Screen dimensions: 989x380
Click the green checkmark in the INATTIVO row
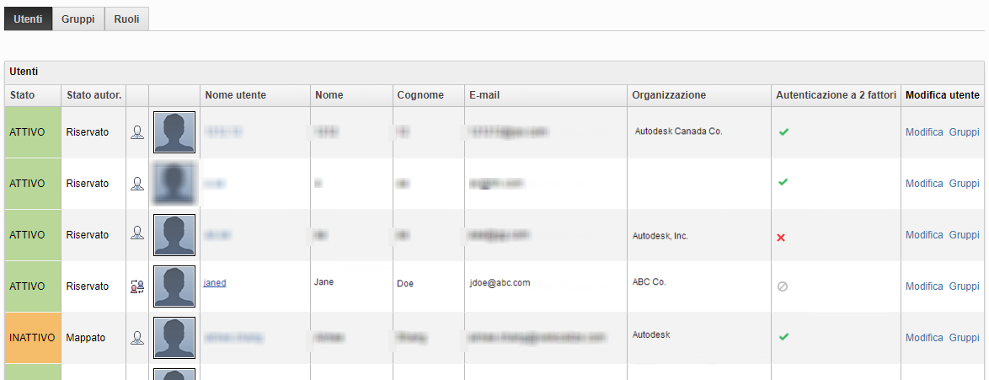tap(783, 337)
